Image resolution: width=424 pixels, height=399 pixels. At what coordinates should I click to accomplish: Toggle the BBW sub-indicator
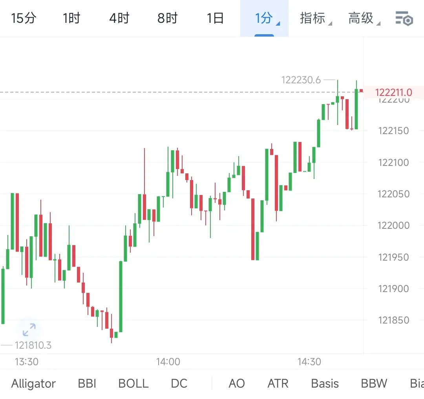tap(374, 383)
